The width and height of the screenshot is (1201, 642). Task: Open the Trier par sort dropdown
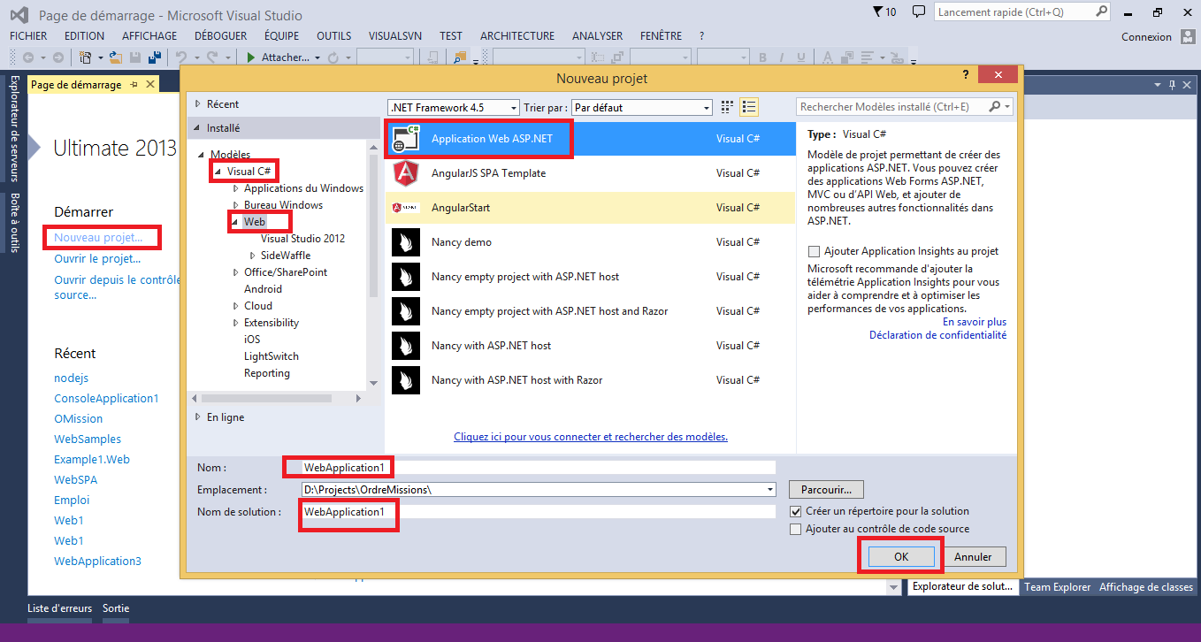642,107
